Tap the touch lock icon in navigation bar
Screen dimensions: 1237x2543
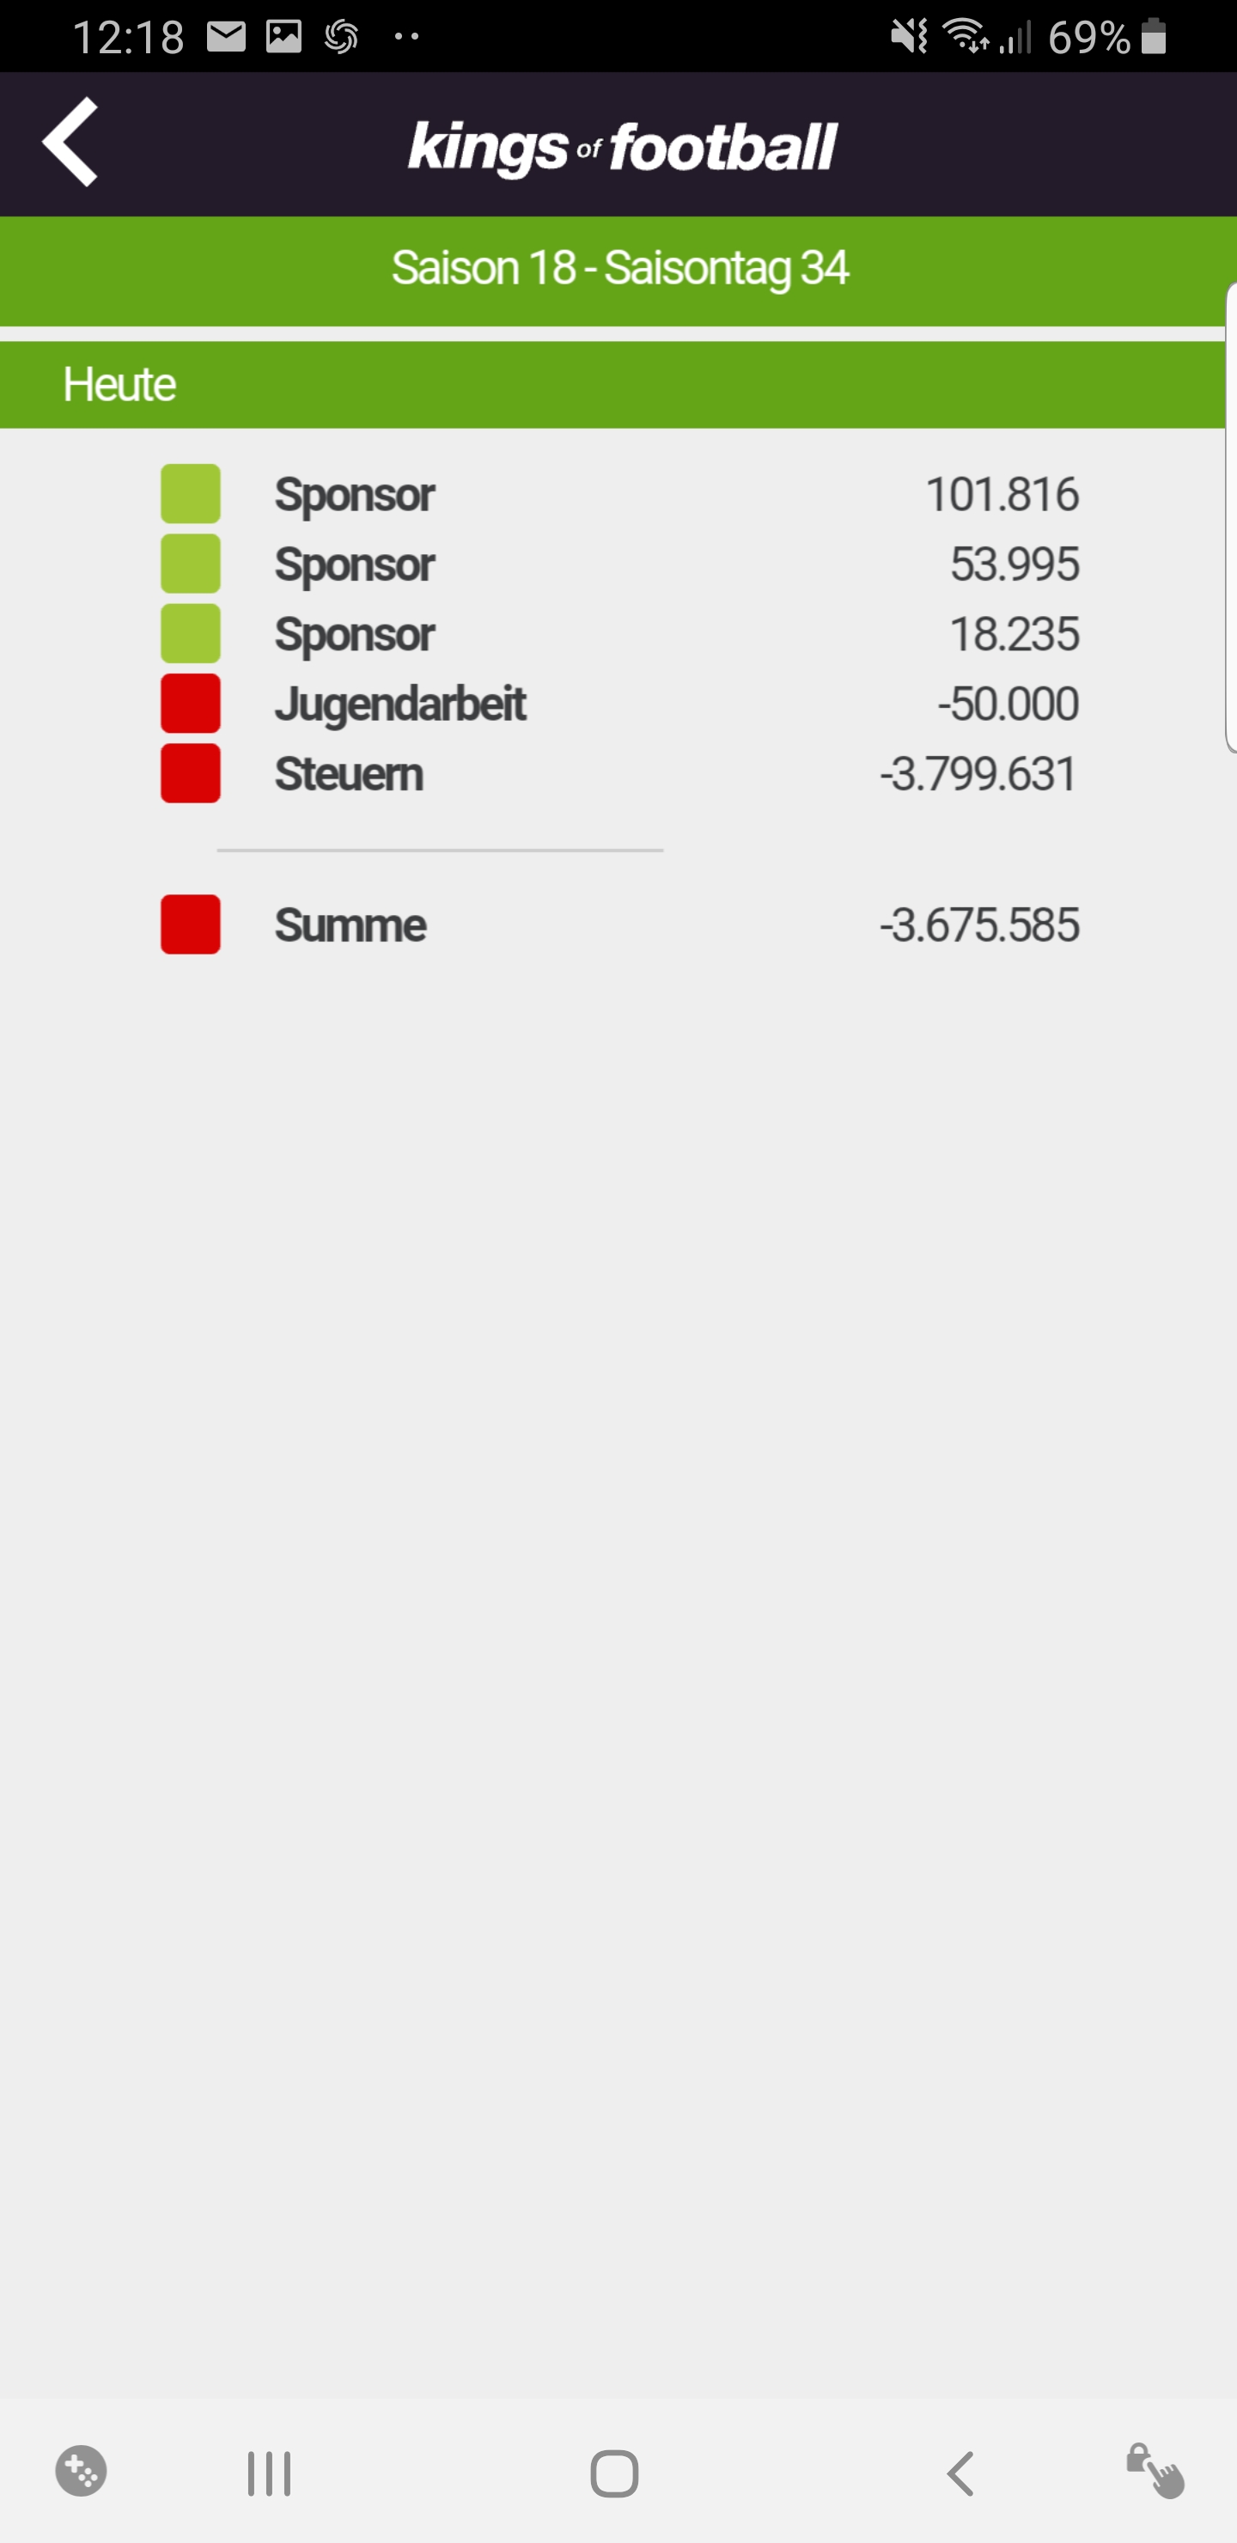[1155, 2471]
